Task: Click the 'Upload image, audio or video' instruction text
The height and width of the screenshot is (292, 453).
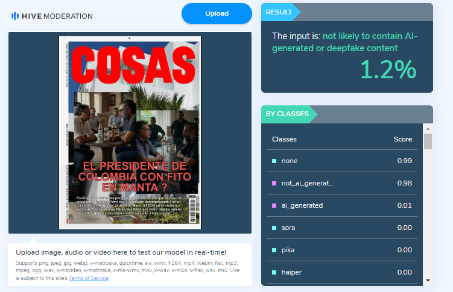Action: [121, 252]
